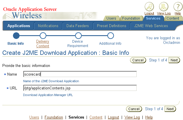This screenshot has height=120, width=183.
Task: Open the Logout link below the key icon
Action: click(x=149, y=13)
